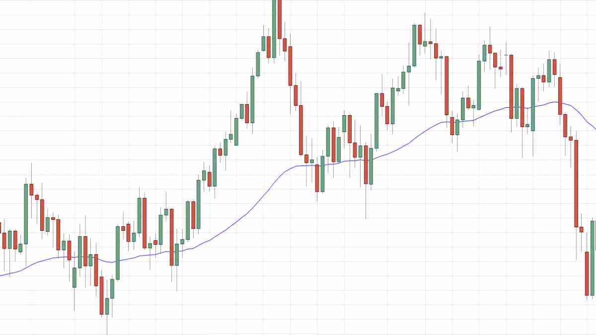Select the long red candle starting the third peak's drop
Viewport: 596px width, 335px height.
pyautogui.click(x=511, y=86)
